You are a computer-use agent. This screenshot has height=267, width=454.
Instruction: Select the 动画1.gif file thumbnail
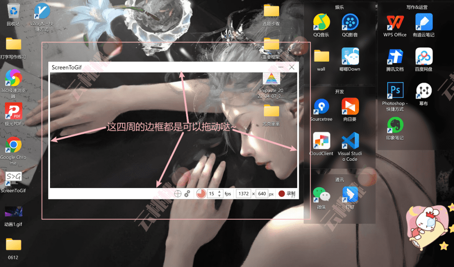(x=13, y=212)
